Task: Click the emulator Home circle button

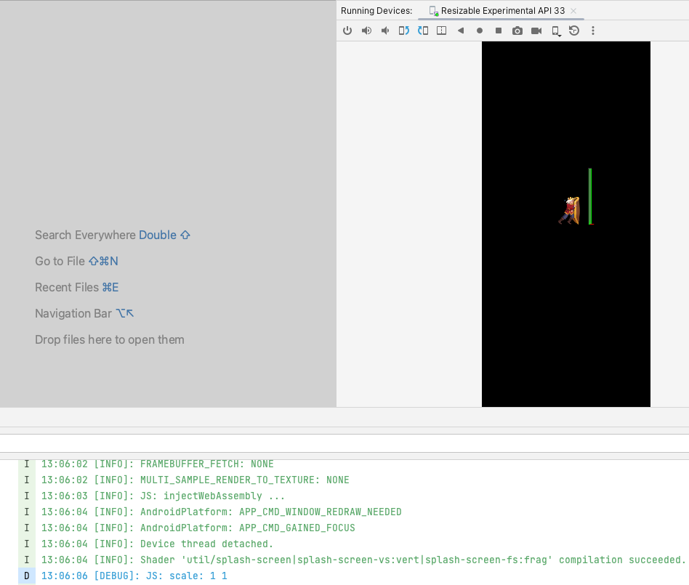Action: click(480, 31)
